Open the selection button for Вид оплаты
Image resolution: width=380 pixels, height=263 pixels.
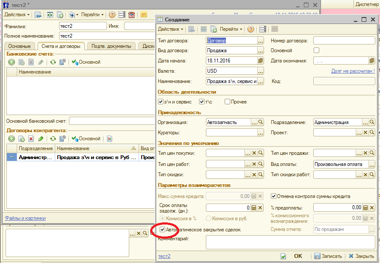click(x=372, y=164)
